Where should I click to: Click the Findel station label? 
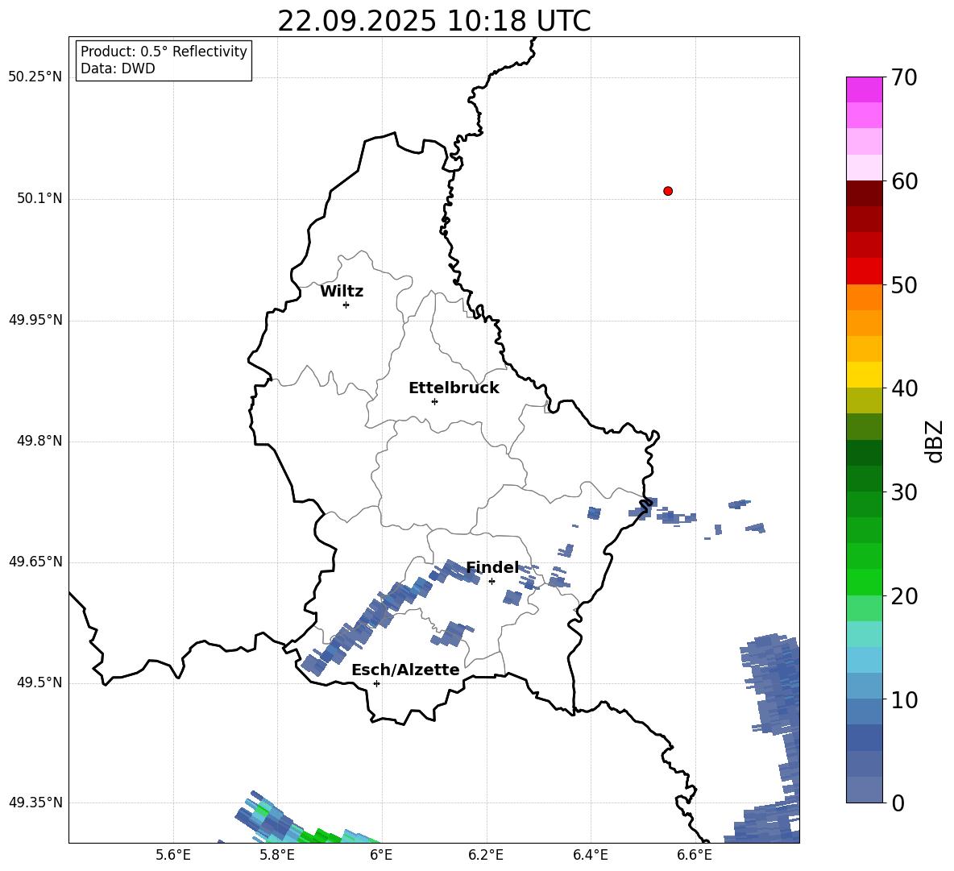point(492,567)
